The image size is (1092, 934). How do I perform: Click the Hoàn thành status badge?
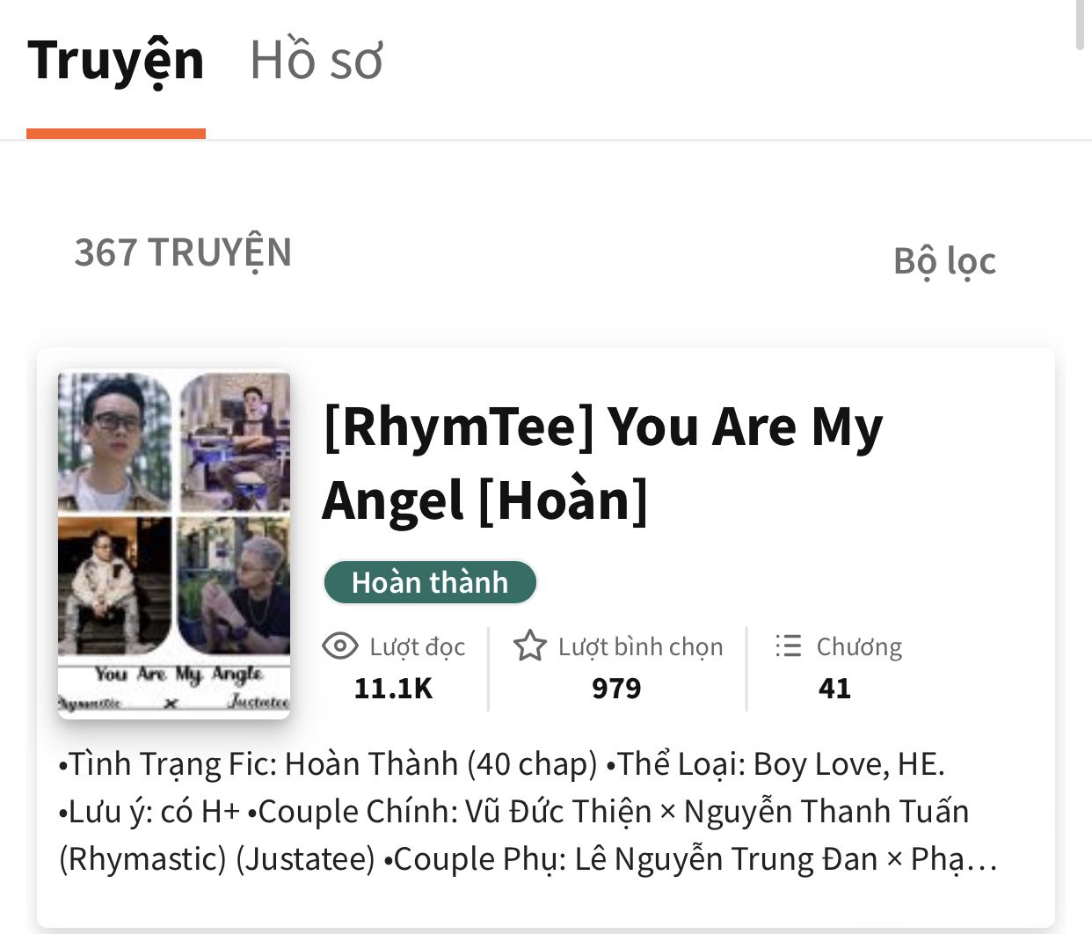[x=430, y=582]
